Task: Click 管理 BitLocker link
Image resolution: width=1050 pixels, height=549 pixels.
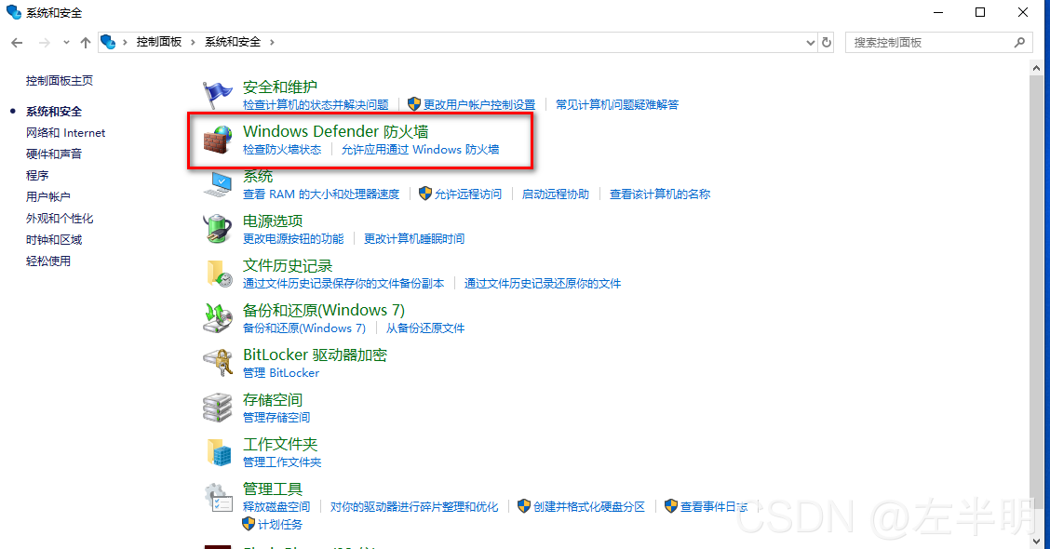Action: tap(280, 373)
